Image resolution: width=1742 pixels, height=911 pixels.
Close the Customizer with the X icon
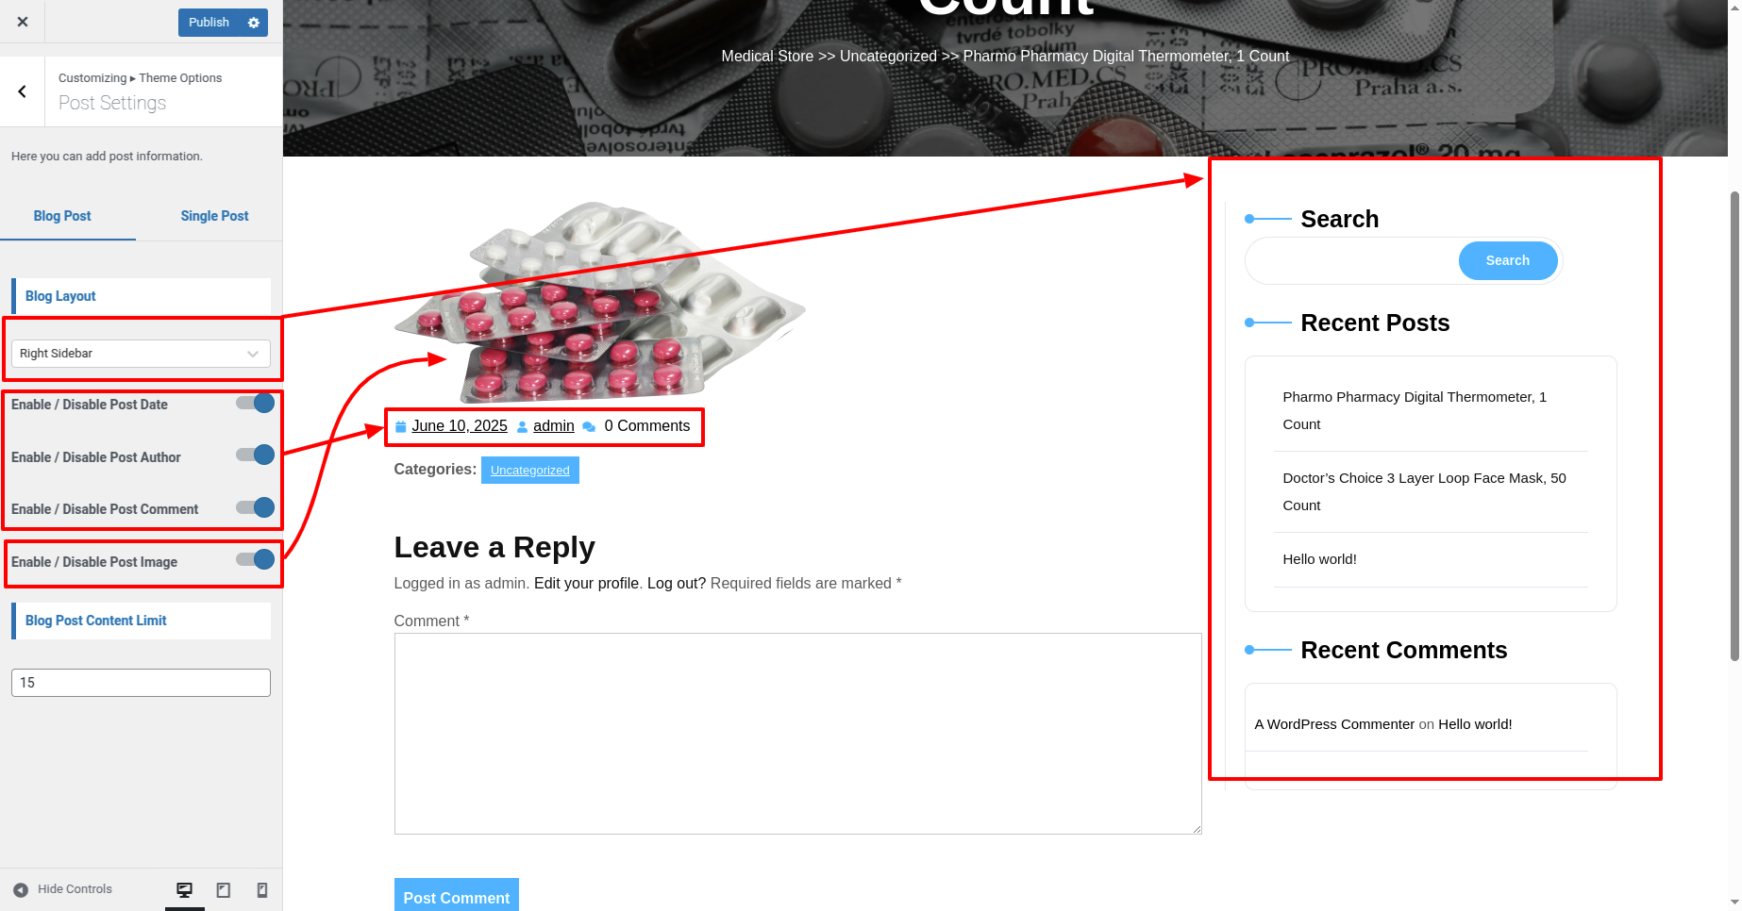click(23, 22)
